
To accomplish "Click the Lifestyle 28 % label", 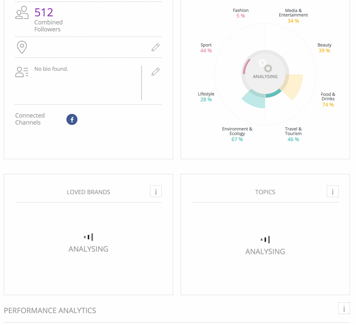I will (206, 97).
